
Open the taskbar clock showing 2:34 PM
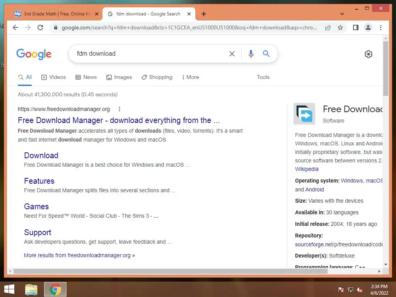379,290
